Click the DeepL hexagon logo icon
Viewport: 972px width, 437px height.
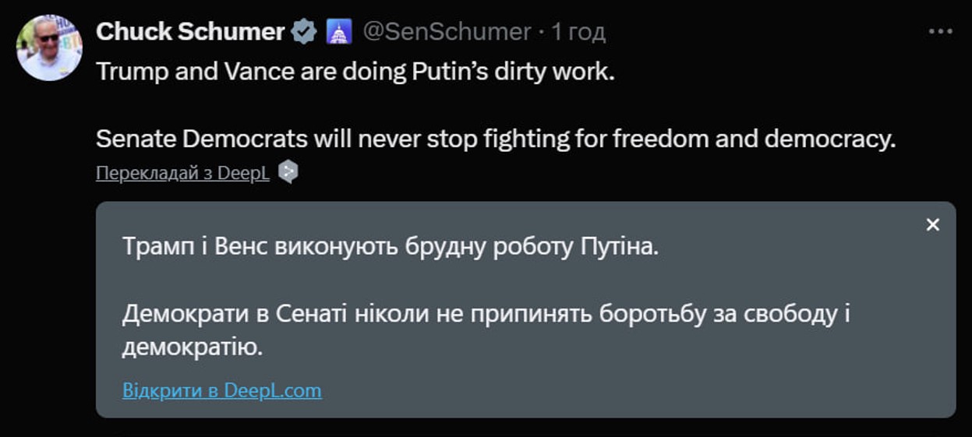pos(288,171)
